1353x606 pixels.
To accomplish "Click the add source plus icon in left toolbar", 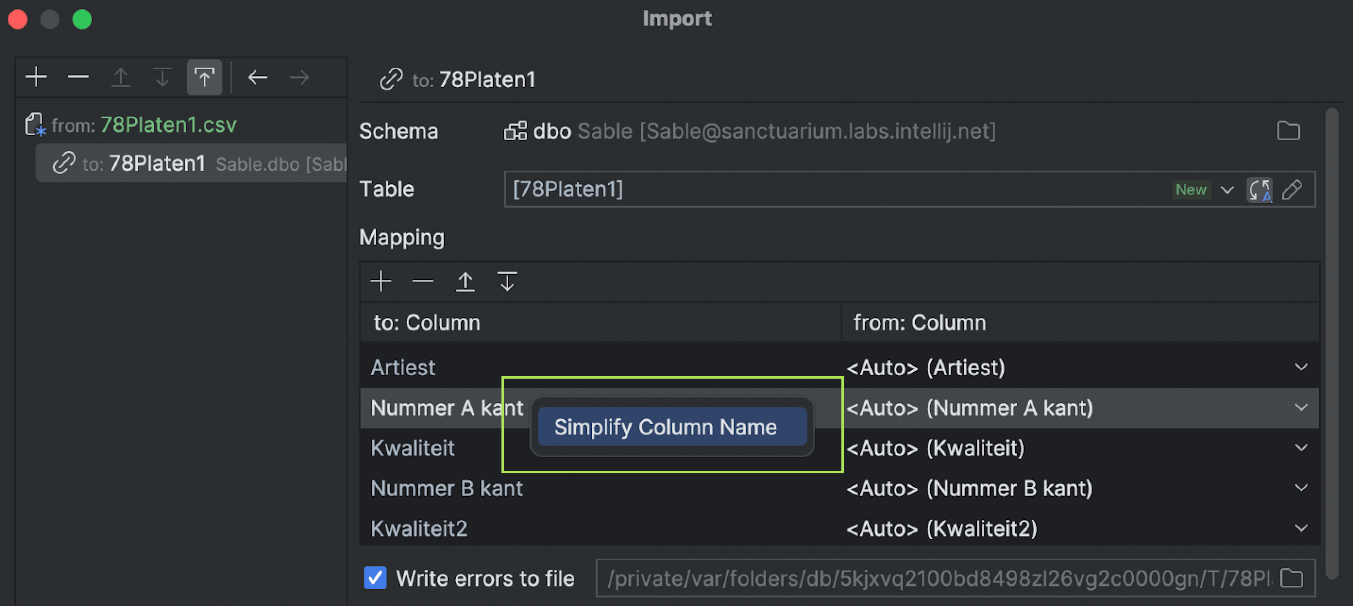I will pyautogui.click(x=36, y=77).
